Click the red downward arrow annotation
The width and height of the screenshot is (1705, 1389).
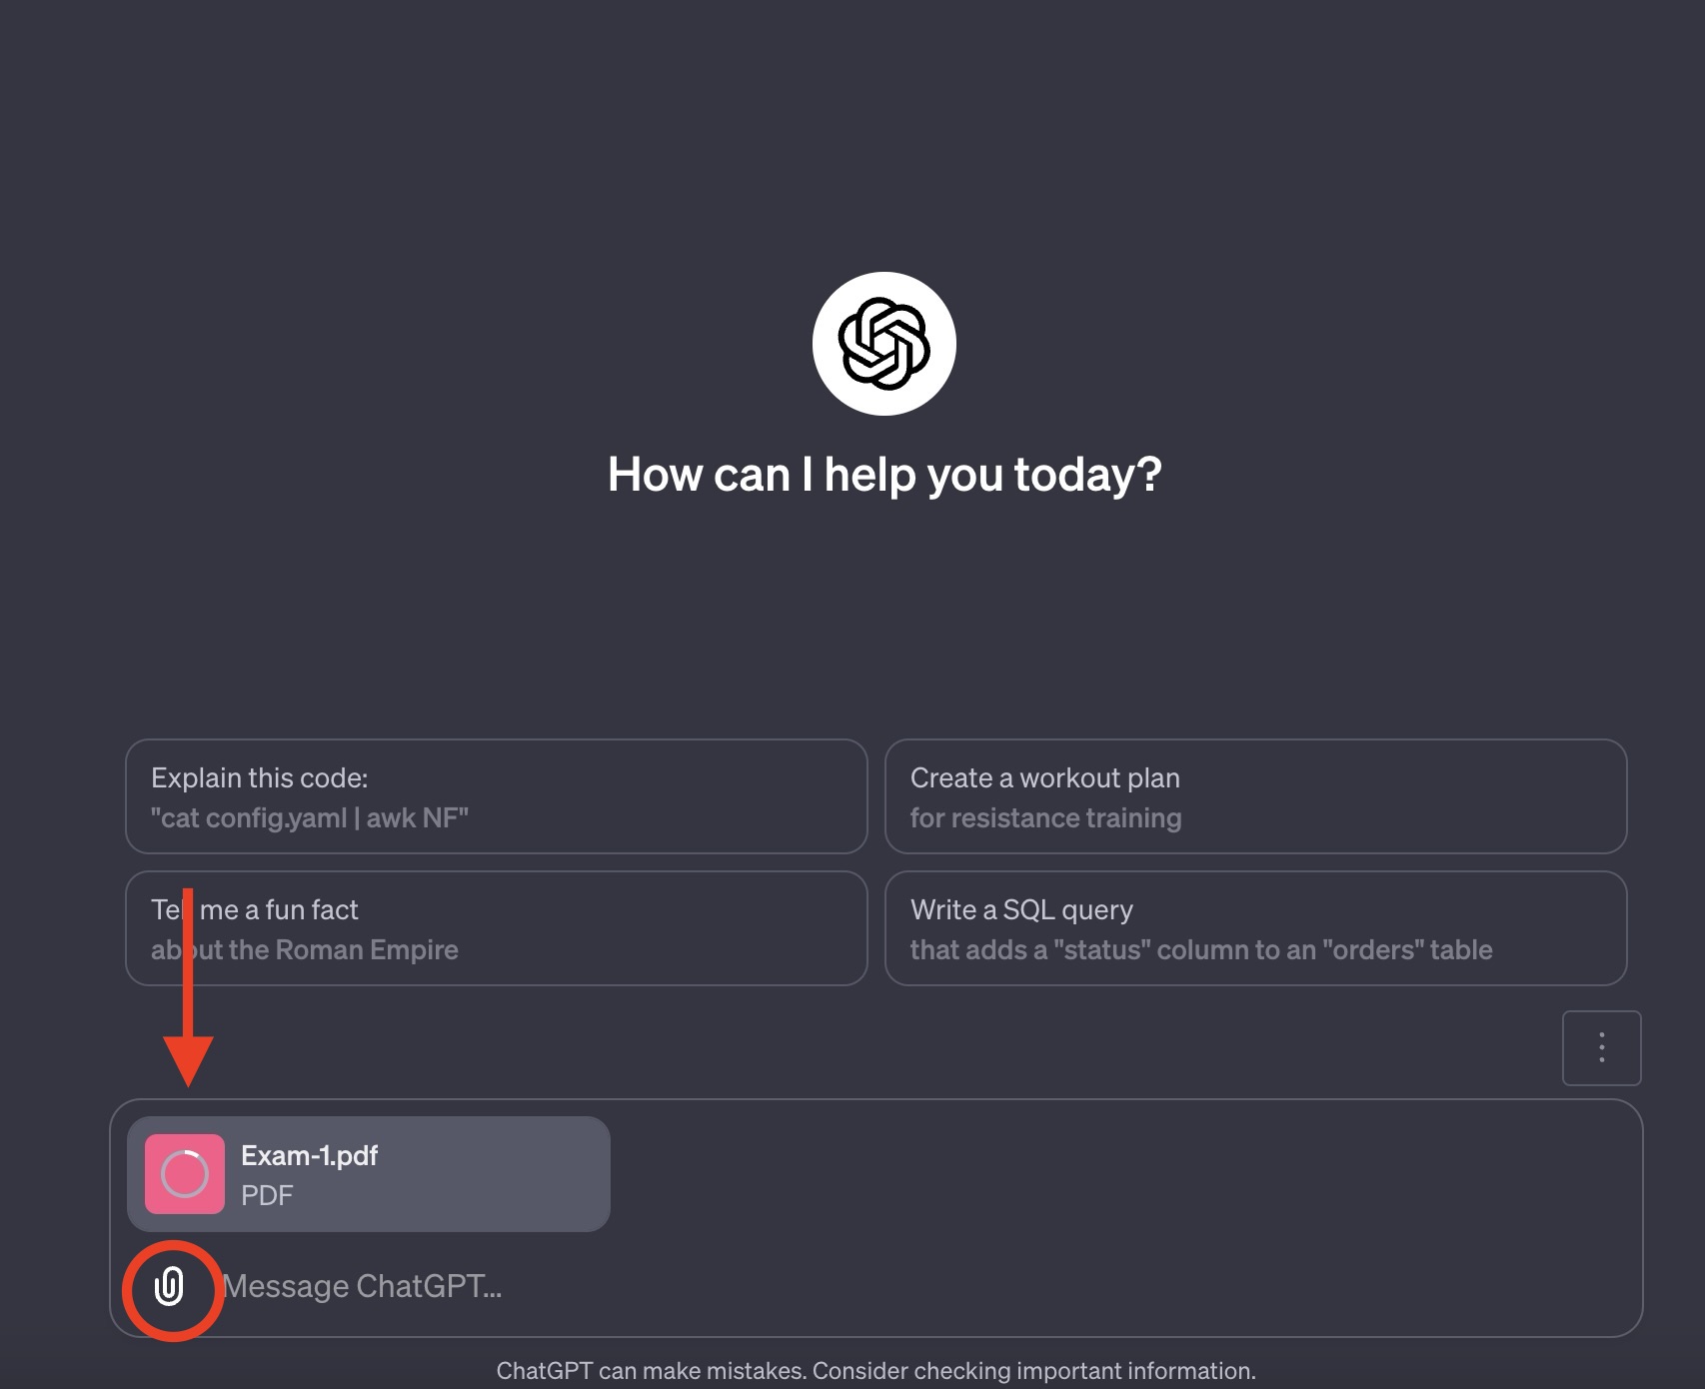point(188,999)
